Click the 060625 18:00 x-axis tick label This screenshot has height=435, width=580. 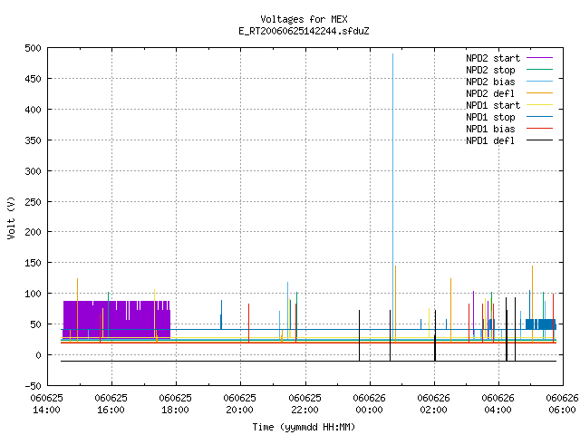175,404
